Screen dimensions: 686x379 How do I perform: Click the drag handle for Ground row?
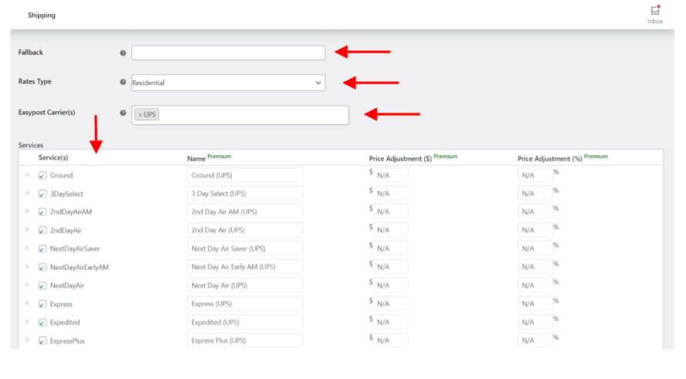pos(27,175)
